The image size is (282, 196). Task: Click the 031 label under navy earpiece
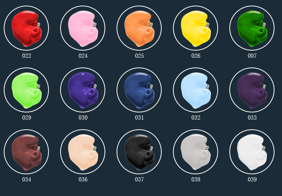pyautogui.click(x=139, y=118)
